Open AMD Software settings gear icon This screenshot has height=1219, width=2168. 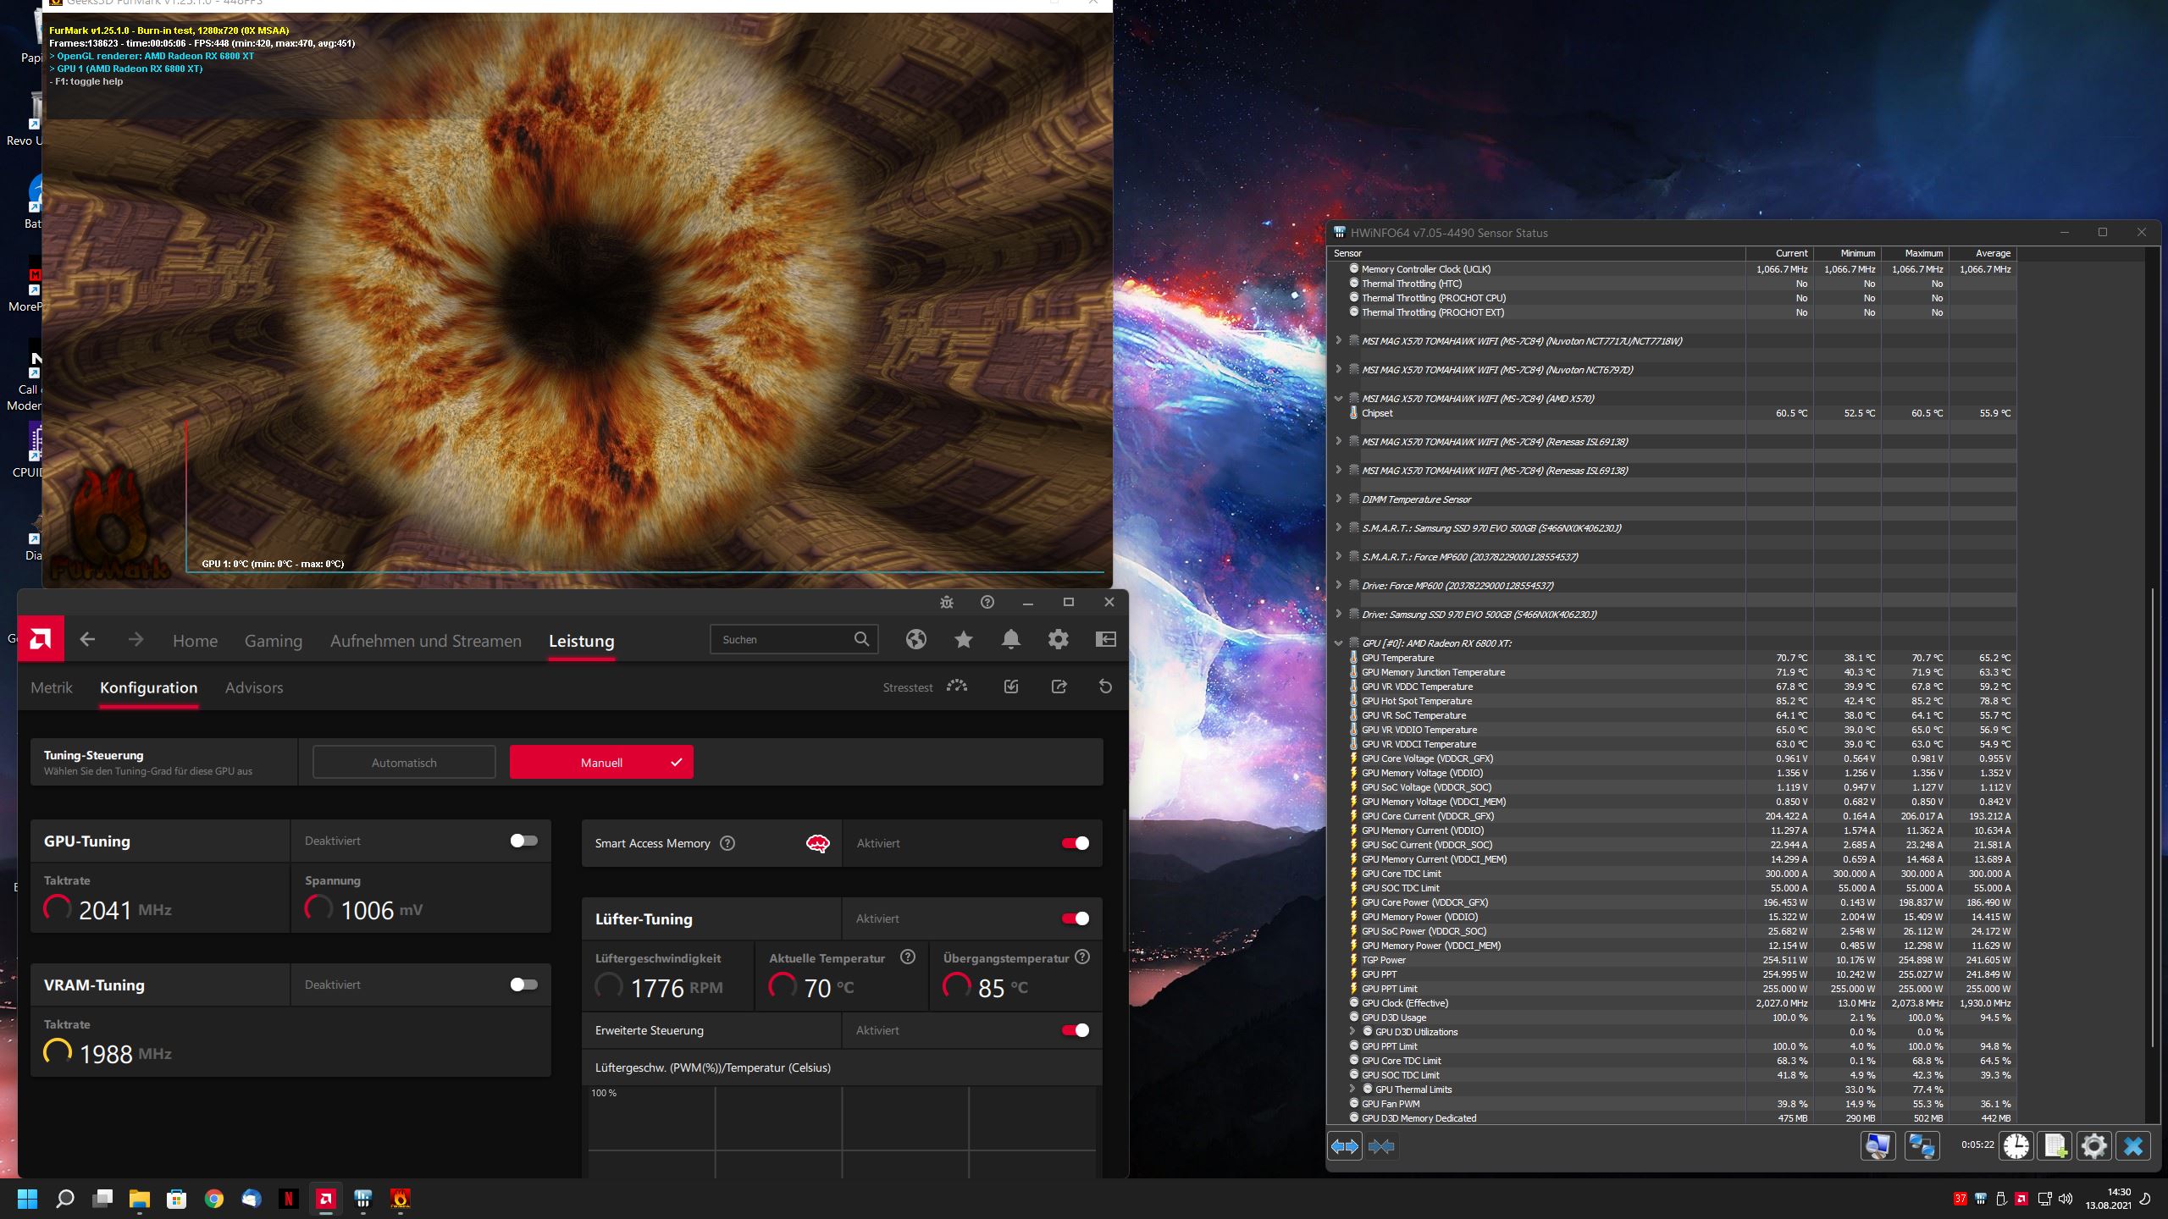tap(1058, 640)
